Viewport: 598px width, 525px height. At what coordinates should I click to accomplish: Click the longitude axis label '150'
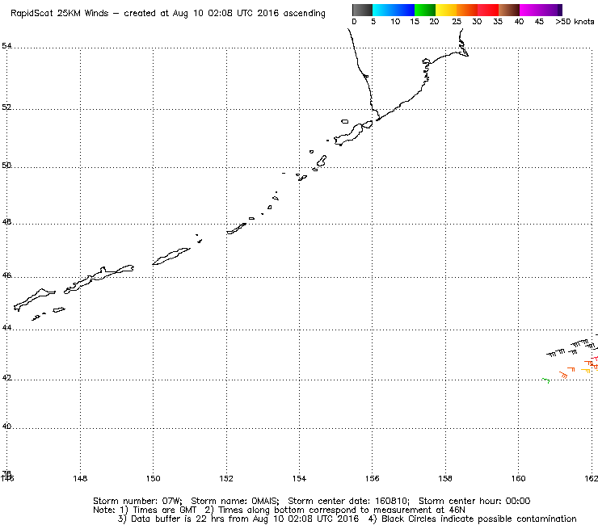[154, 478]
